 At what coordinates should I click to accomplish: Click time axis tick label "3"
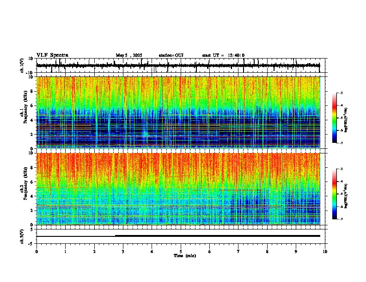(123, 252)
